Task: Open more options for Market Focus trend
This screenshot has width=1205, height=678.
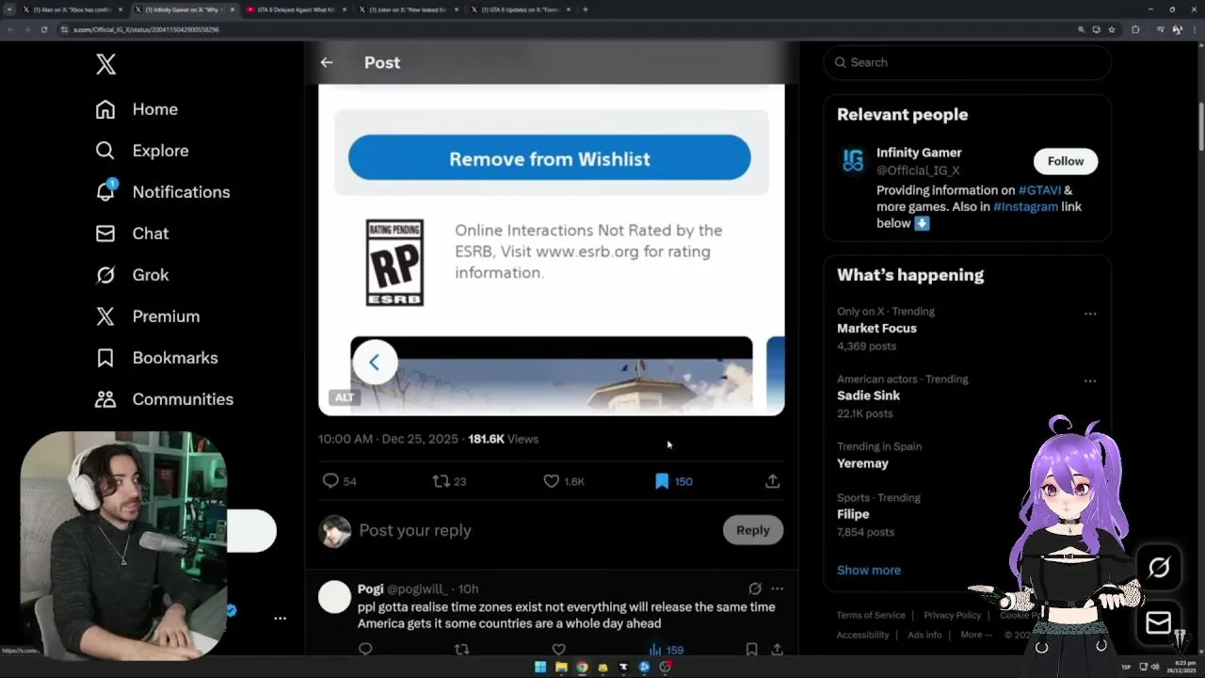Action: click(1090, 314)
